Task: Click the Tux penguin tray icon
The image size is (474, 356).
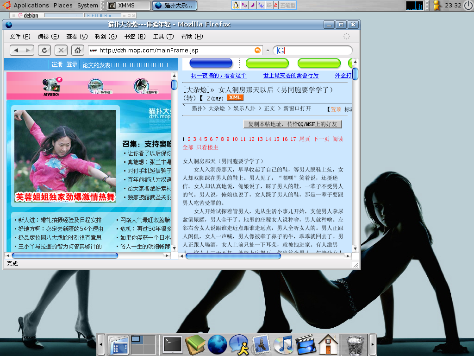Action: (236, 5)
